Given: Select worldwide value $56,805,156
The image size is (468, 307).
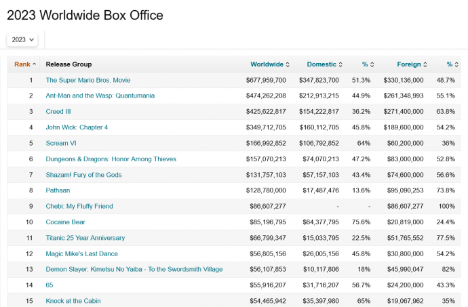Looking at the screenshot, I should coord(268,253).
